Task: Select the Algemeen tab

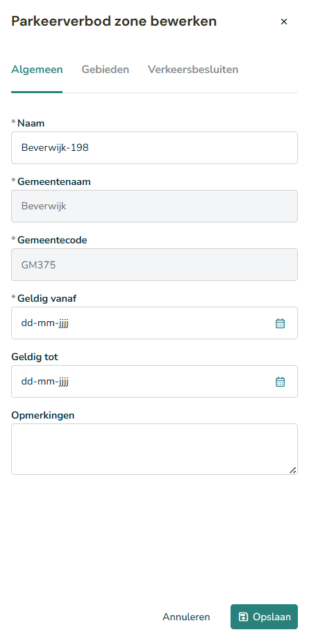Action: (x=37, y=70)
